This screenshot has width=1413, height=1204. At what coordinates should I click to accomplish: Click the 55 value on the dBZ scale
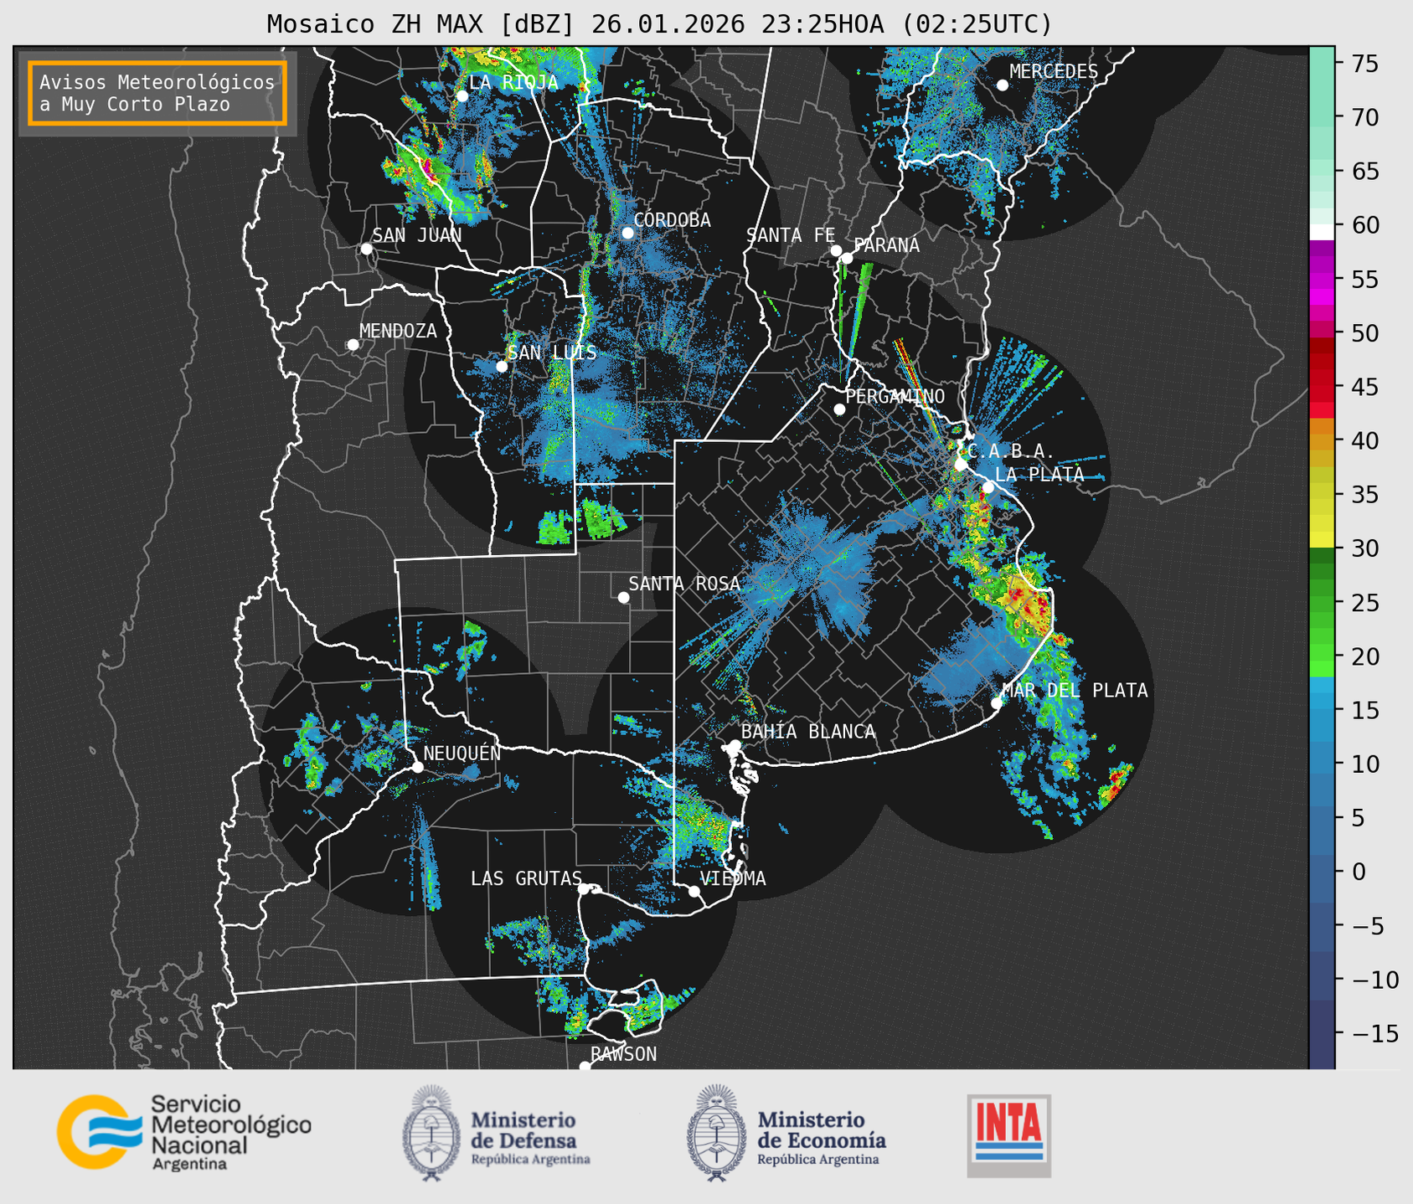(1364, 279)
